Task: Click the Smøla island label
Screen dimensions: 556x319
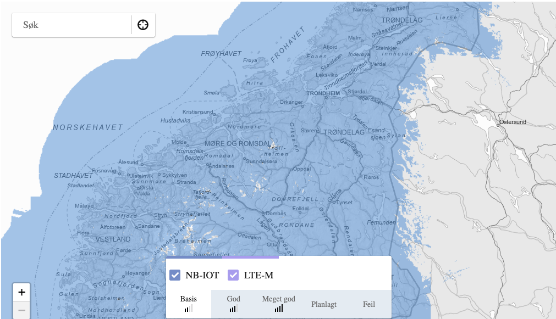Action: click(211, 93)
